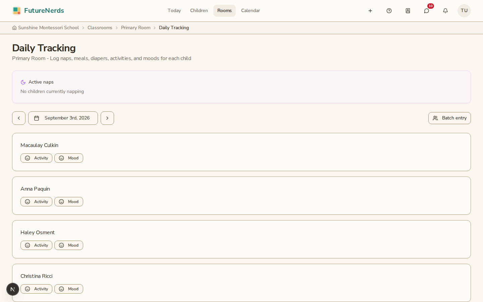Log Activity for Macaulay Culkin
Viewport: 483px width, 302px height.
point(36,158)
